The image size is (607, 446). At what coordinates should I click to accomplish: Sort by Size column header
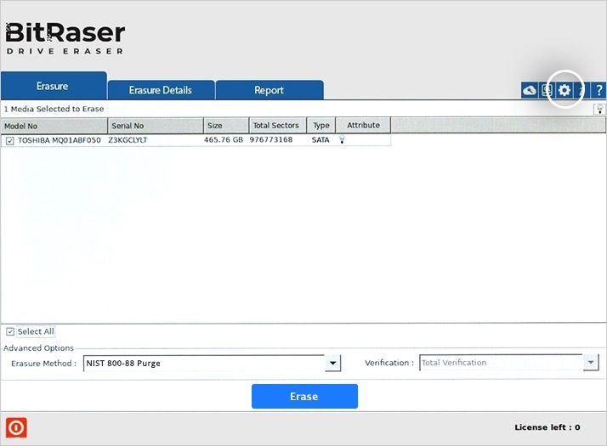click(226, 126)
